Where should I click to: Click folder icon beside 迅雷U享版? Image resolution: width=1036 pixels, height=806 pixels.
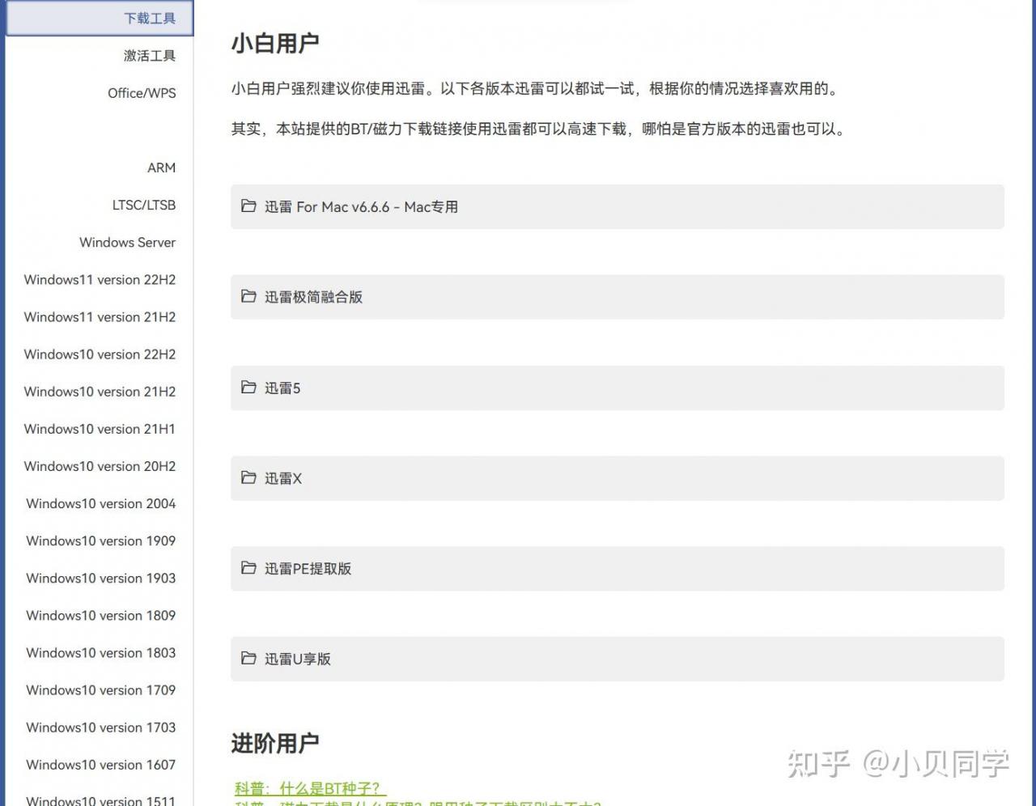click(x=248, y=658)
